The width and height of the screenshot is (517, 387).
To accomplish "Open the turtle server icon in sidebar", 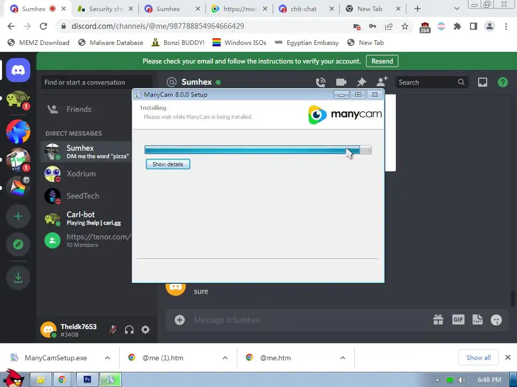I will pos(18,99).
